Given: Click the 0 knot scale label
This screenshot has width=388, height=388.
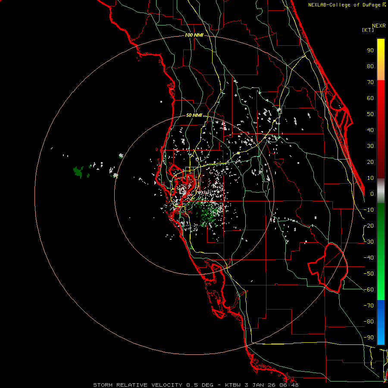Looking at the screenshot, I should click(x=372, y=194).
